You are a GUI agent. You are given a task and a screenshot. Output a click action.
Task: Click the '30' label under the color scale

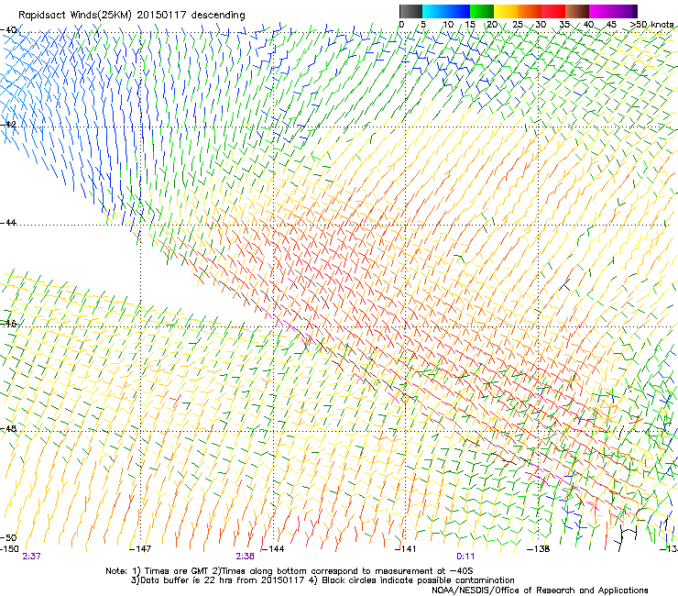click(541, 25)
